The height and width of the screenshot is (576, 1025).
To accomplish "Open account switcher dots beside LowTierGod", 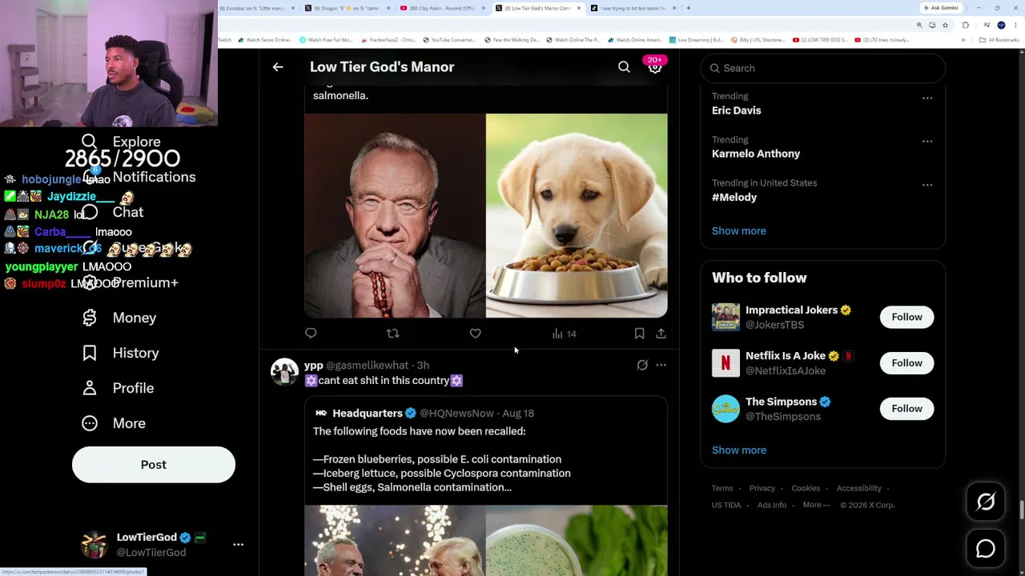I will (x=238, y=544).
